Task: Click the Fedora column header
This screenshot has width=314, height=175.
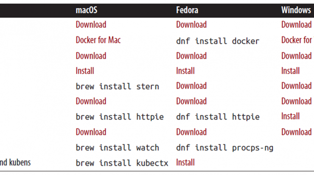Action: tap(187, 10)
